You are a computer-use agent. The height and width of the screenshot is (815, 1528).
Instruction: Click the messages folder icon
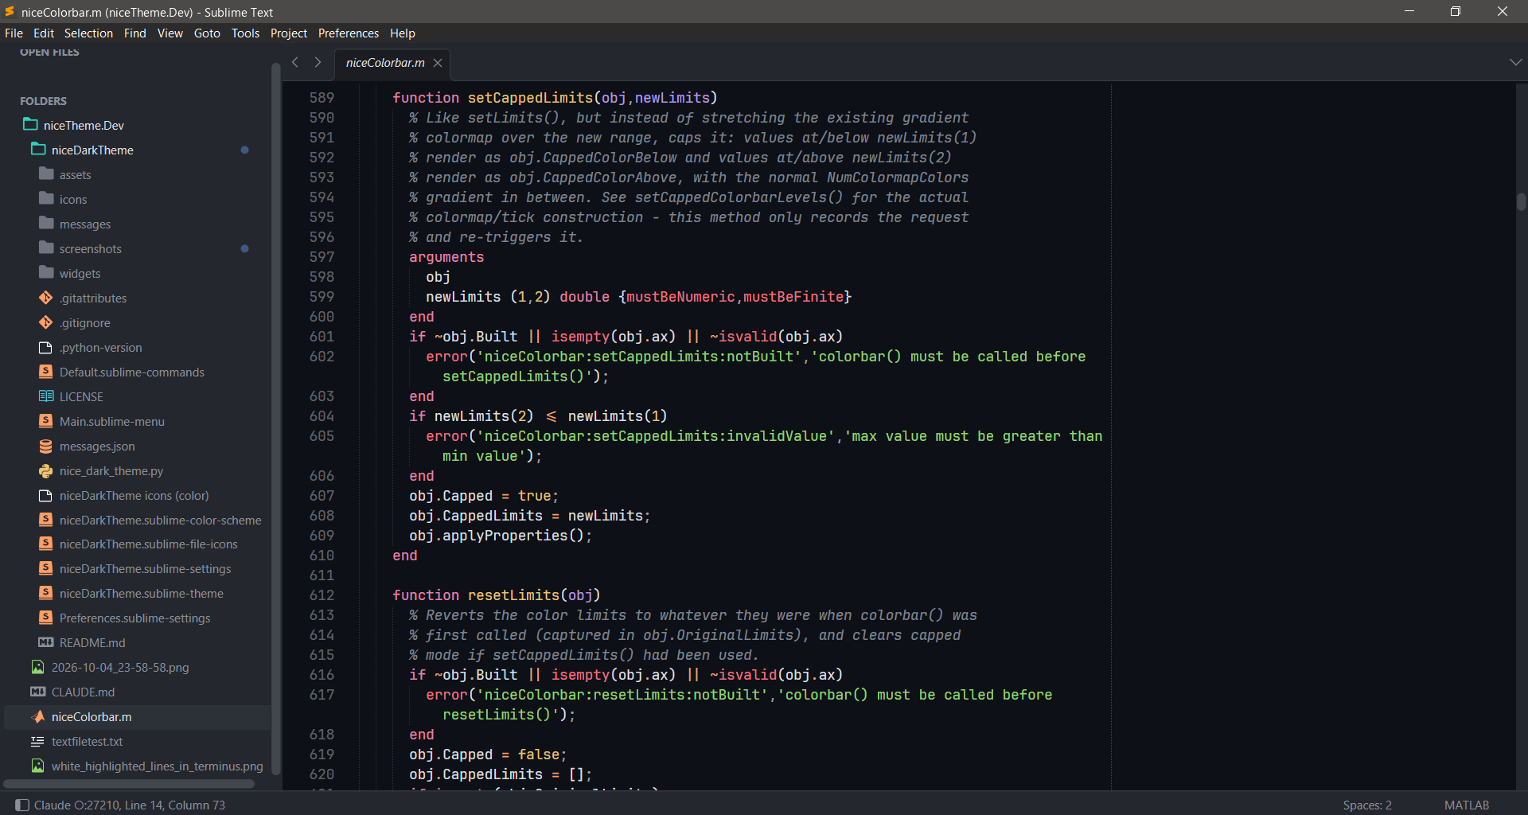pyautogui.click(x=46, y=223)
